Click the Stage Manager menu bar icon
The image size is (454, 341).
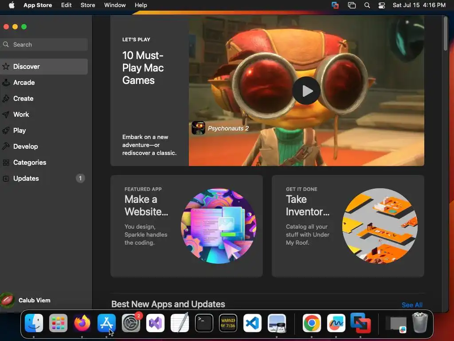352,5
